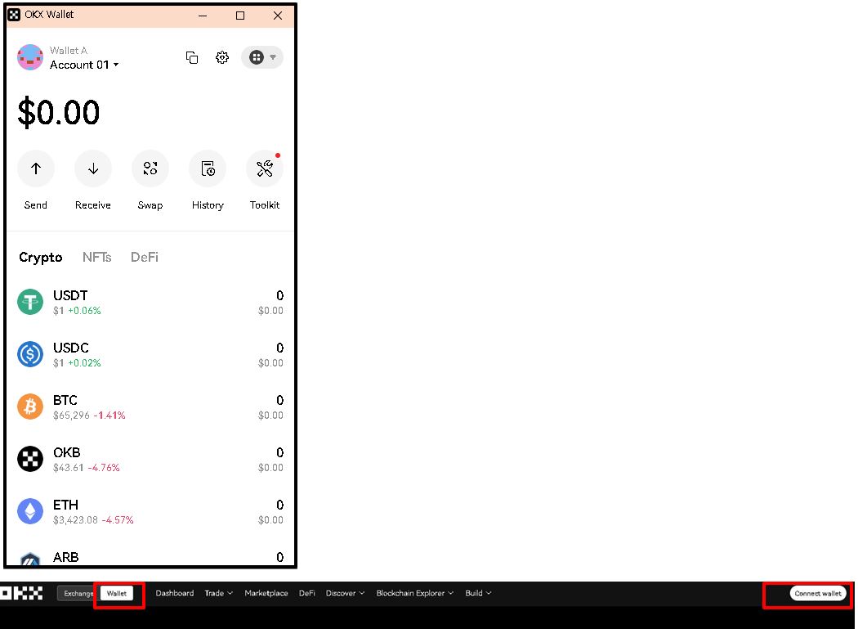858x629 pixels.
Task: Open the Marketplace link
Action: pyautogui.click(x=266, y=593)
